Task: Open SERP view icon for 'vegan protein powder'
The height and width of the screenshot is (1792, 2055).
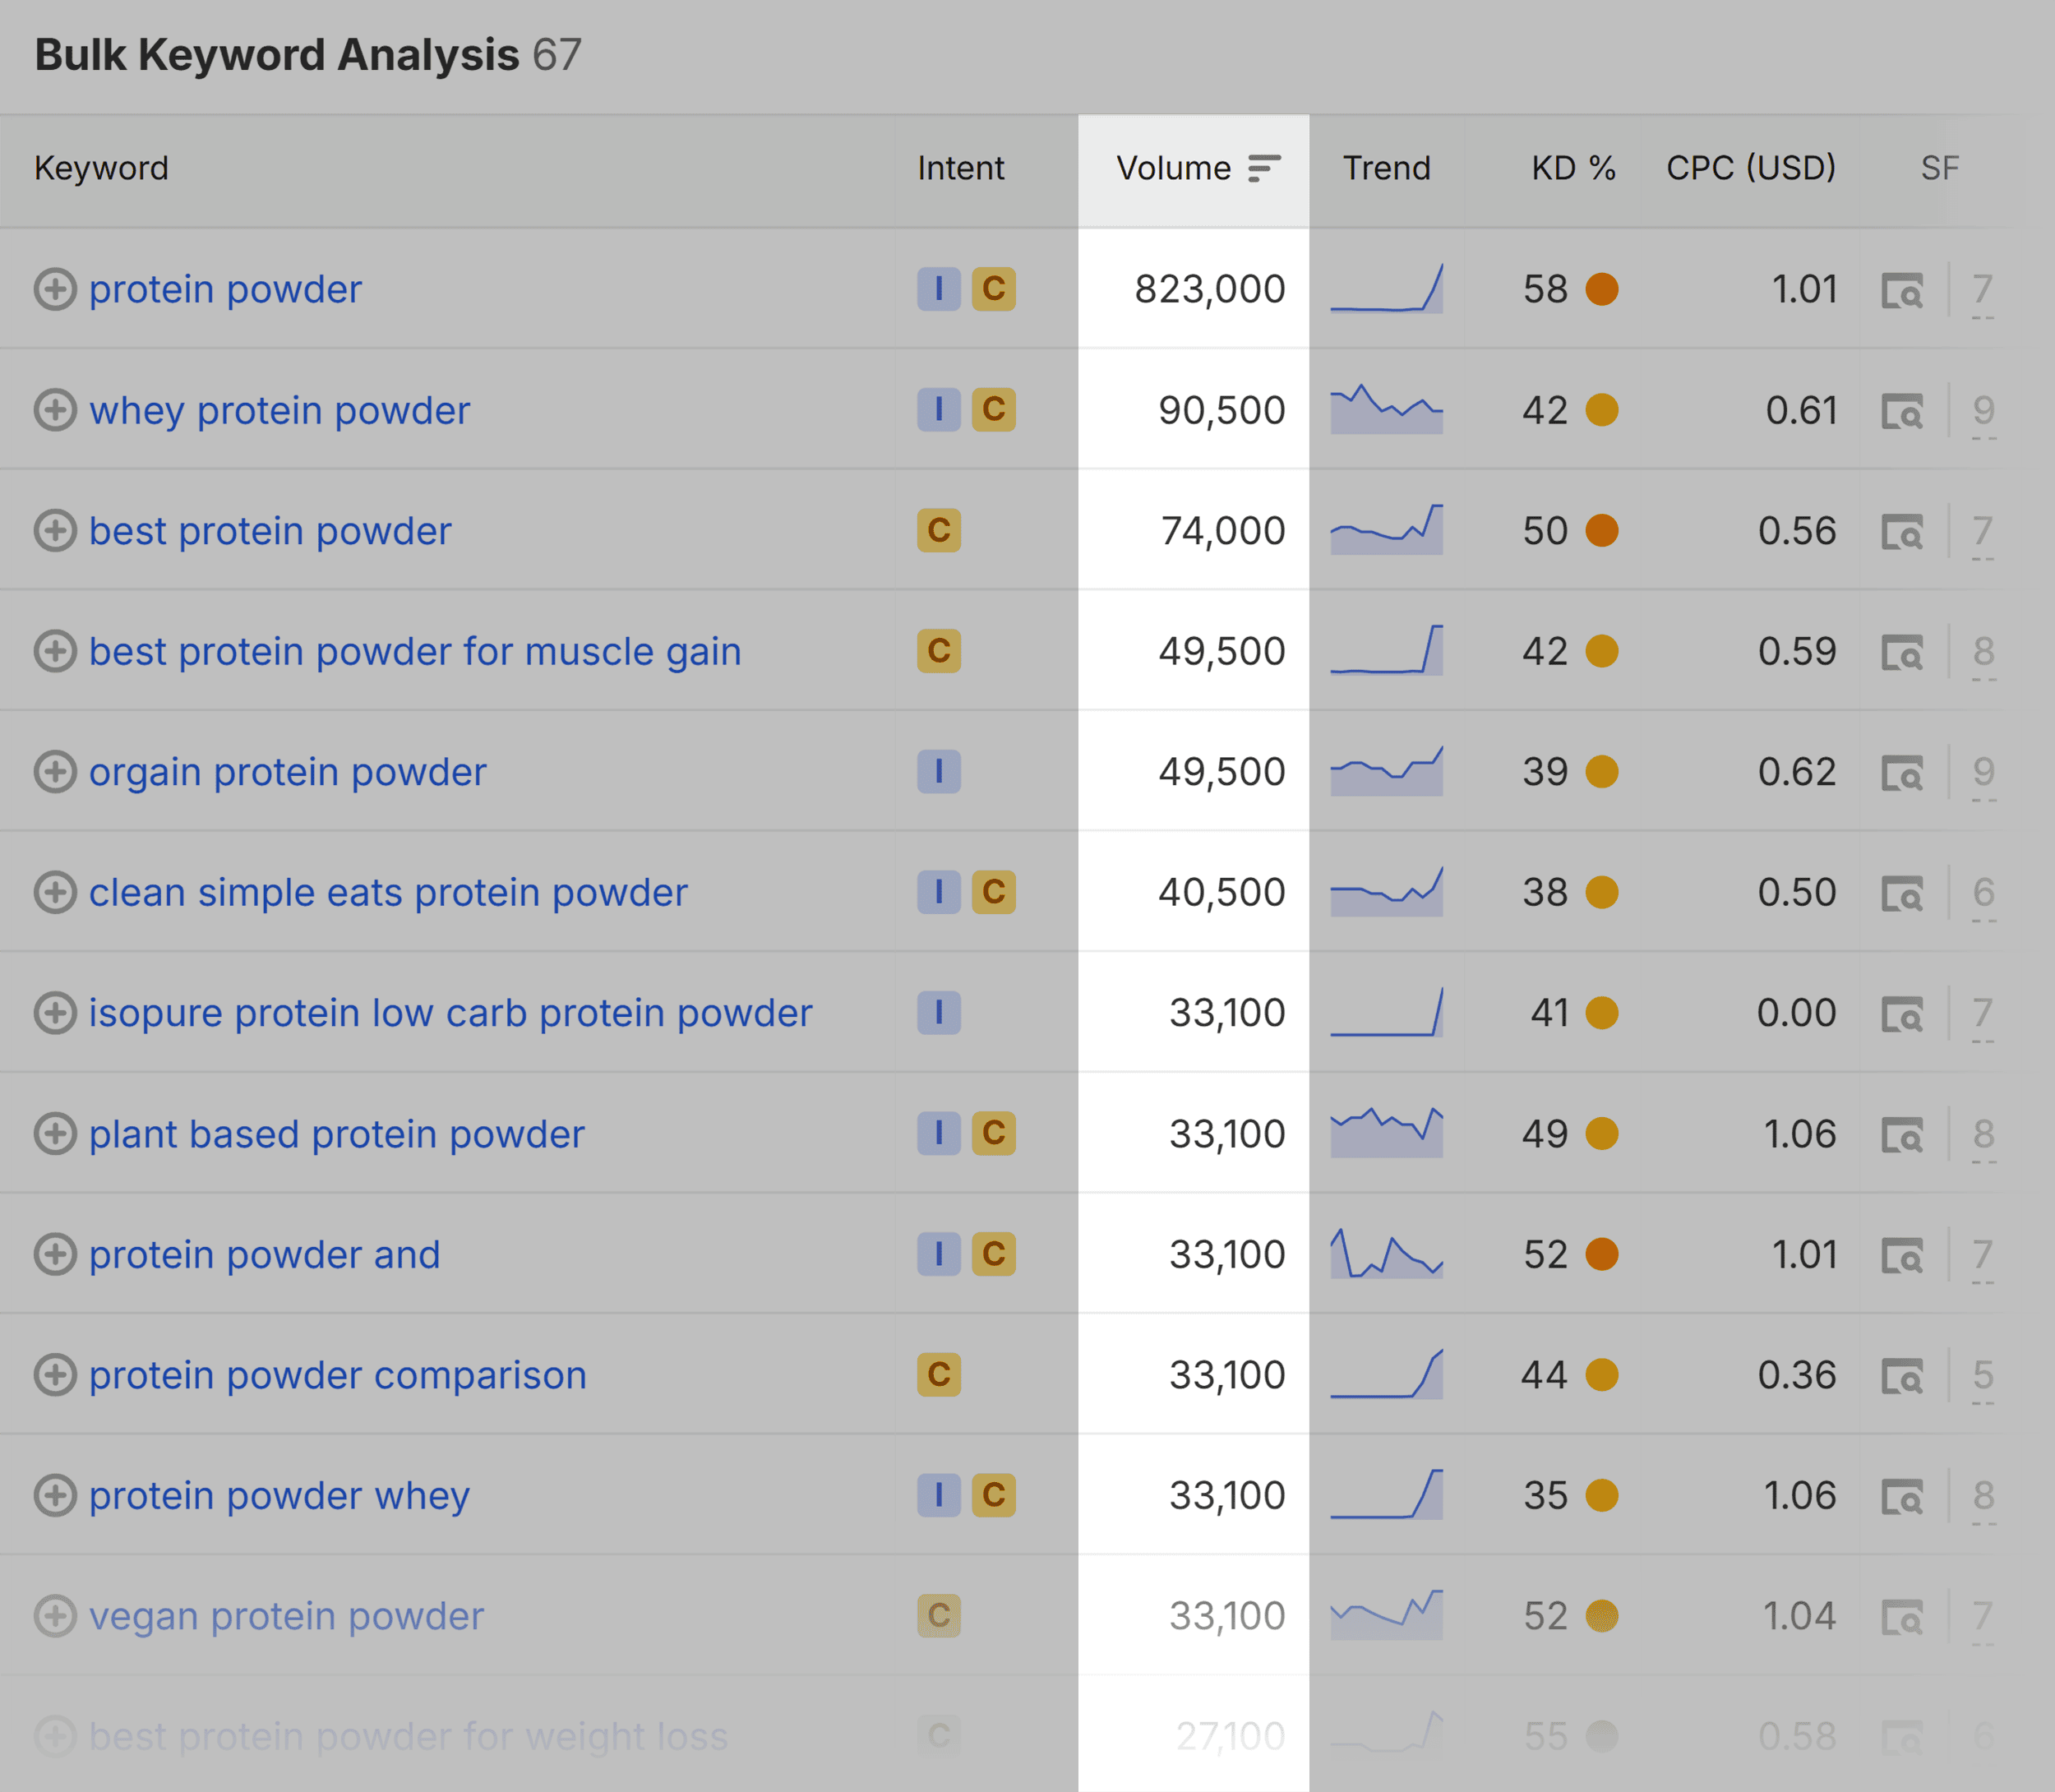Action: coord(1902,1616)
